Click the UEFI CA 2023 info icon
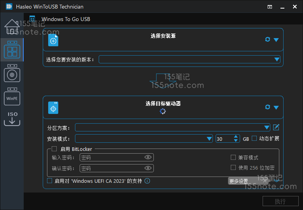The image size is (303, 210). 147,181
